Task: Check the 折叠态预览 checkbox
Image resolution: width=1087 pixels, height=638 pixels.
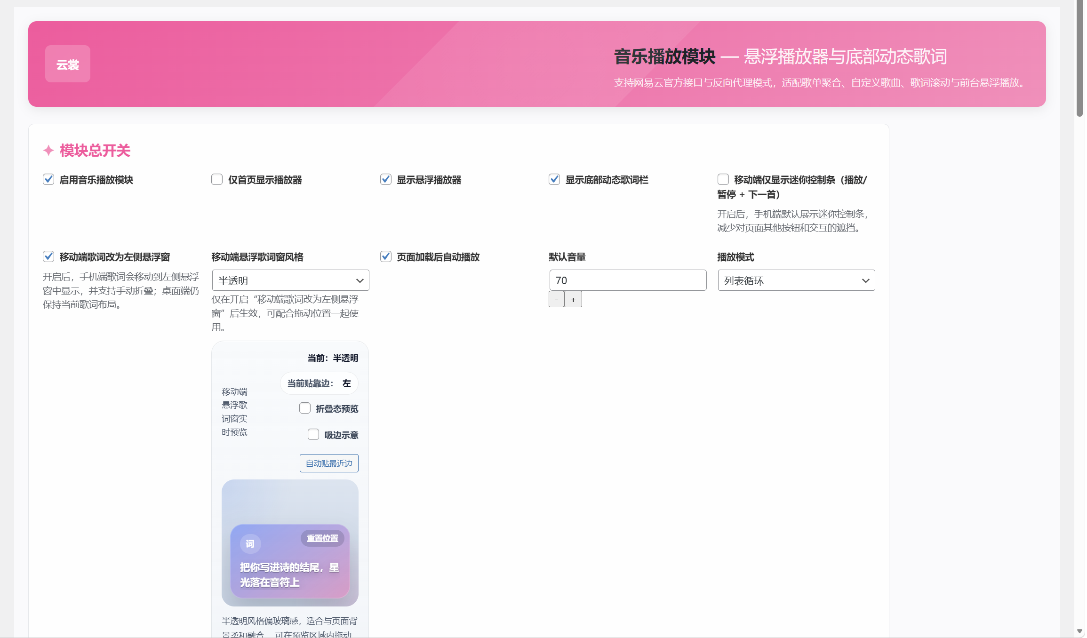Action: (x=305, y=408)
